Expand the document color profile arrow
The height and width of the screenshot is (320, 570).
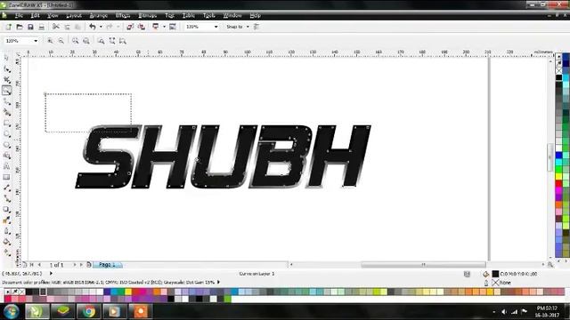(218, 282)
